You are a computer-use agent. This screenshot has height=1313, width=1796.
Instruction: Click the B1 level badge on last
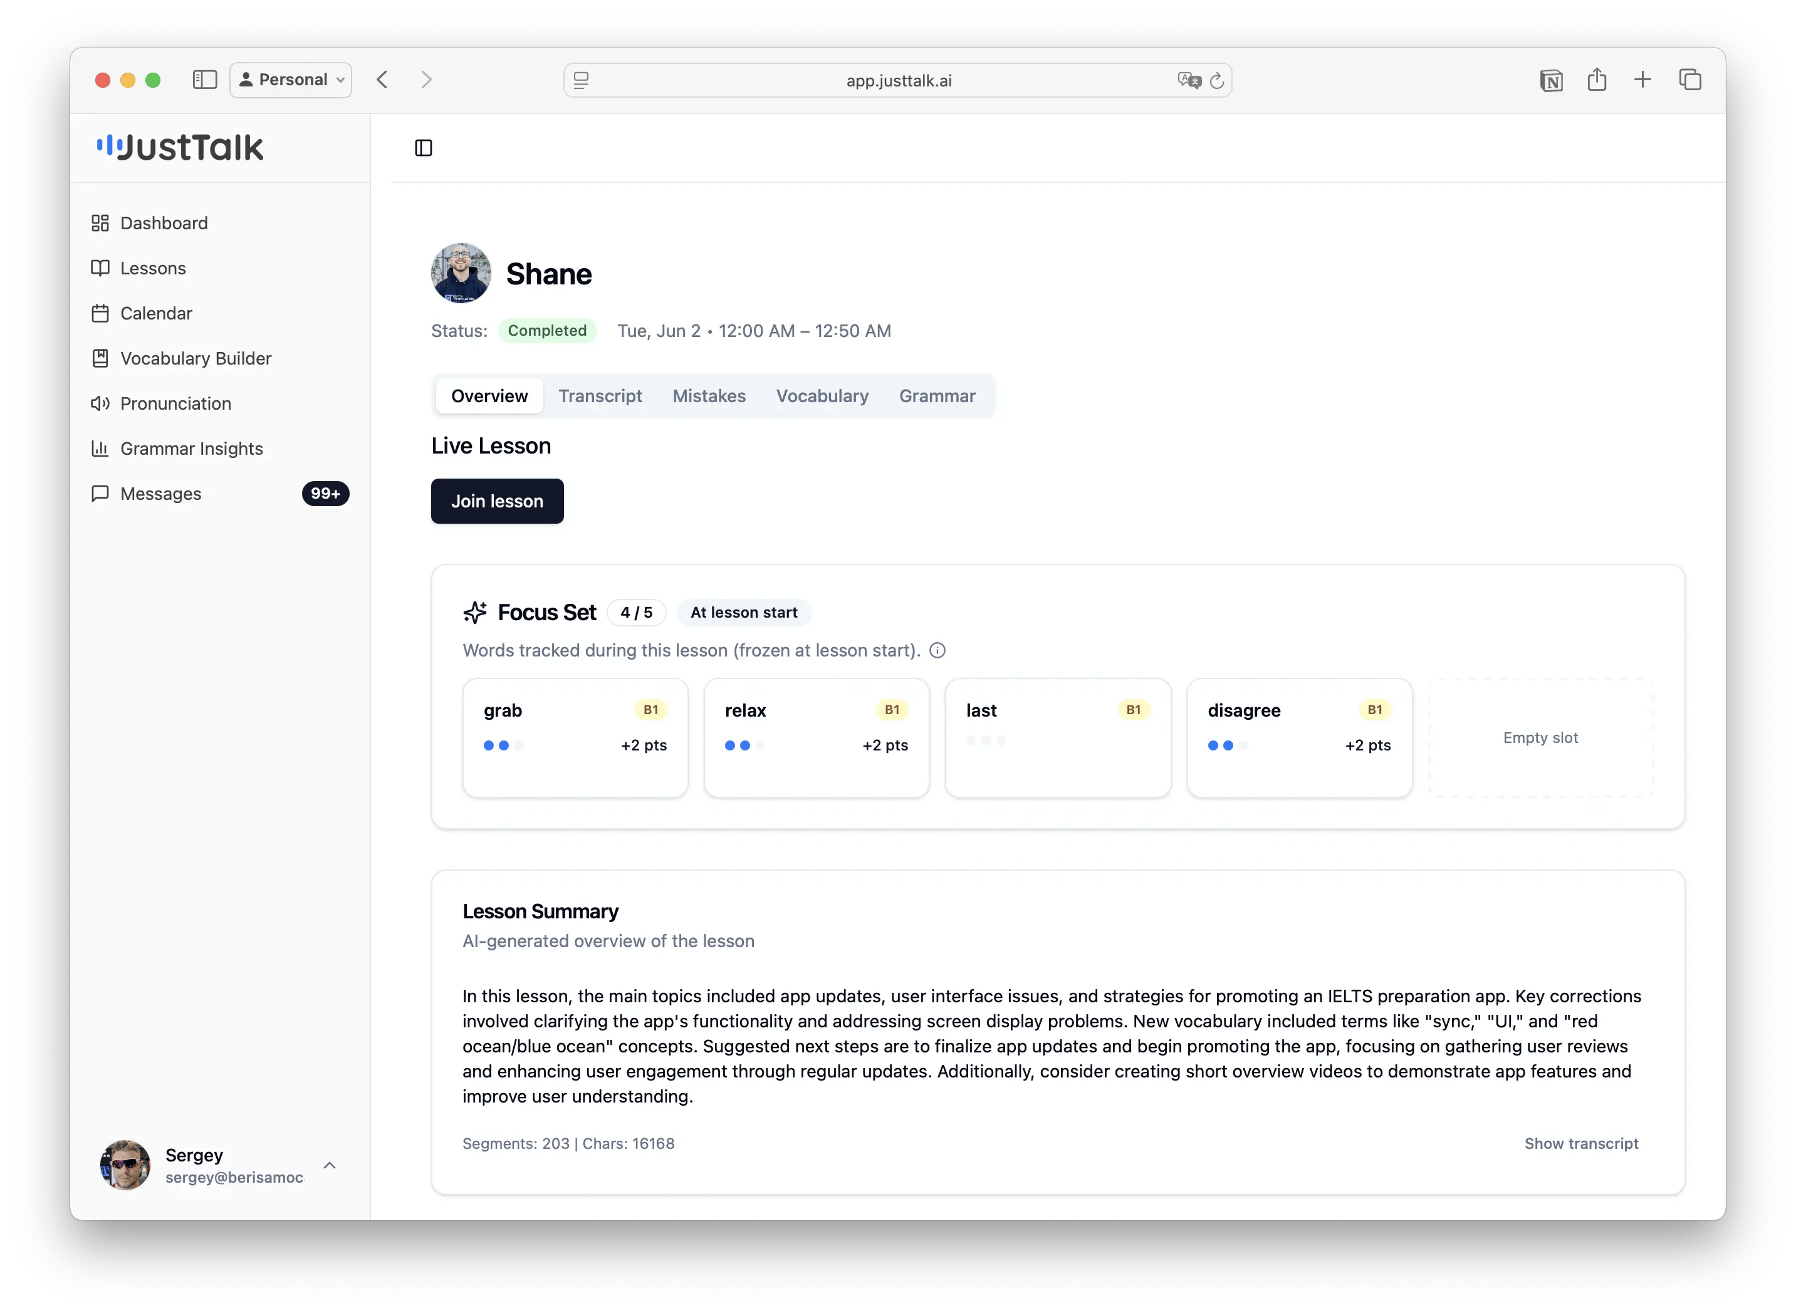(x=1133, y=710)
